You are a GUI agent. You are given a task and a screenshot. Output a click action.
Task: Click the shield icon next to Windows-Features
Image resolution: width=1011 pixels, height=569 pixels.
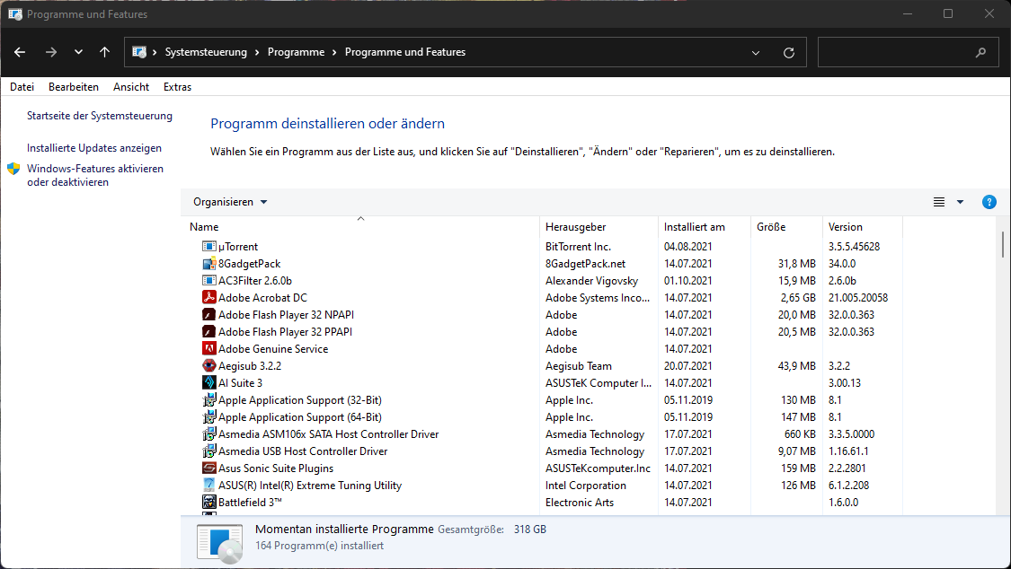[13, 168]
